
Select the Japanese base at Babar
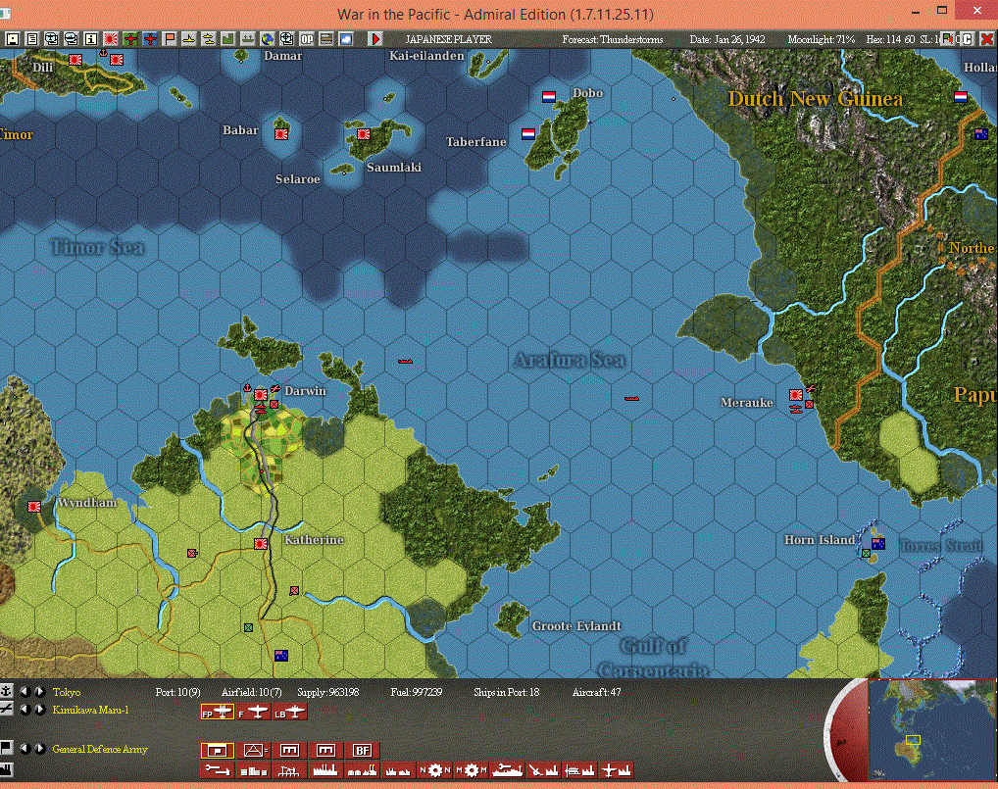280,134
